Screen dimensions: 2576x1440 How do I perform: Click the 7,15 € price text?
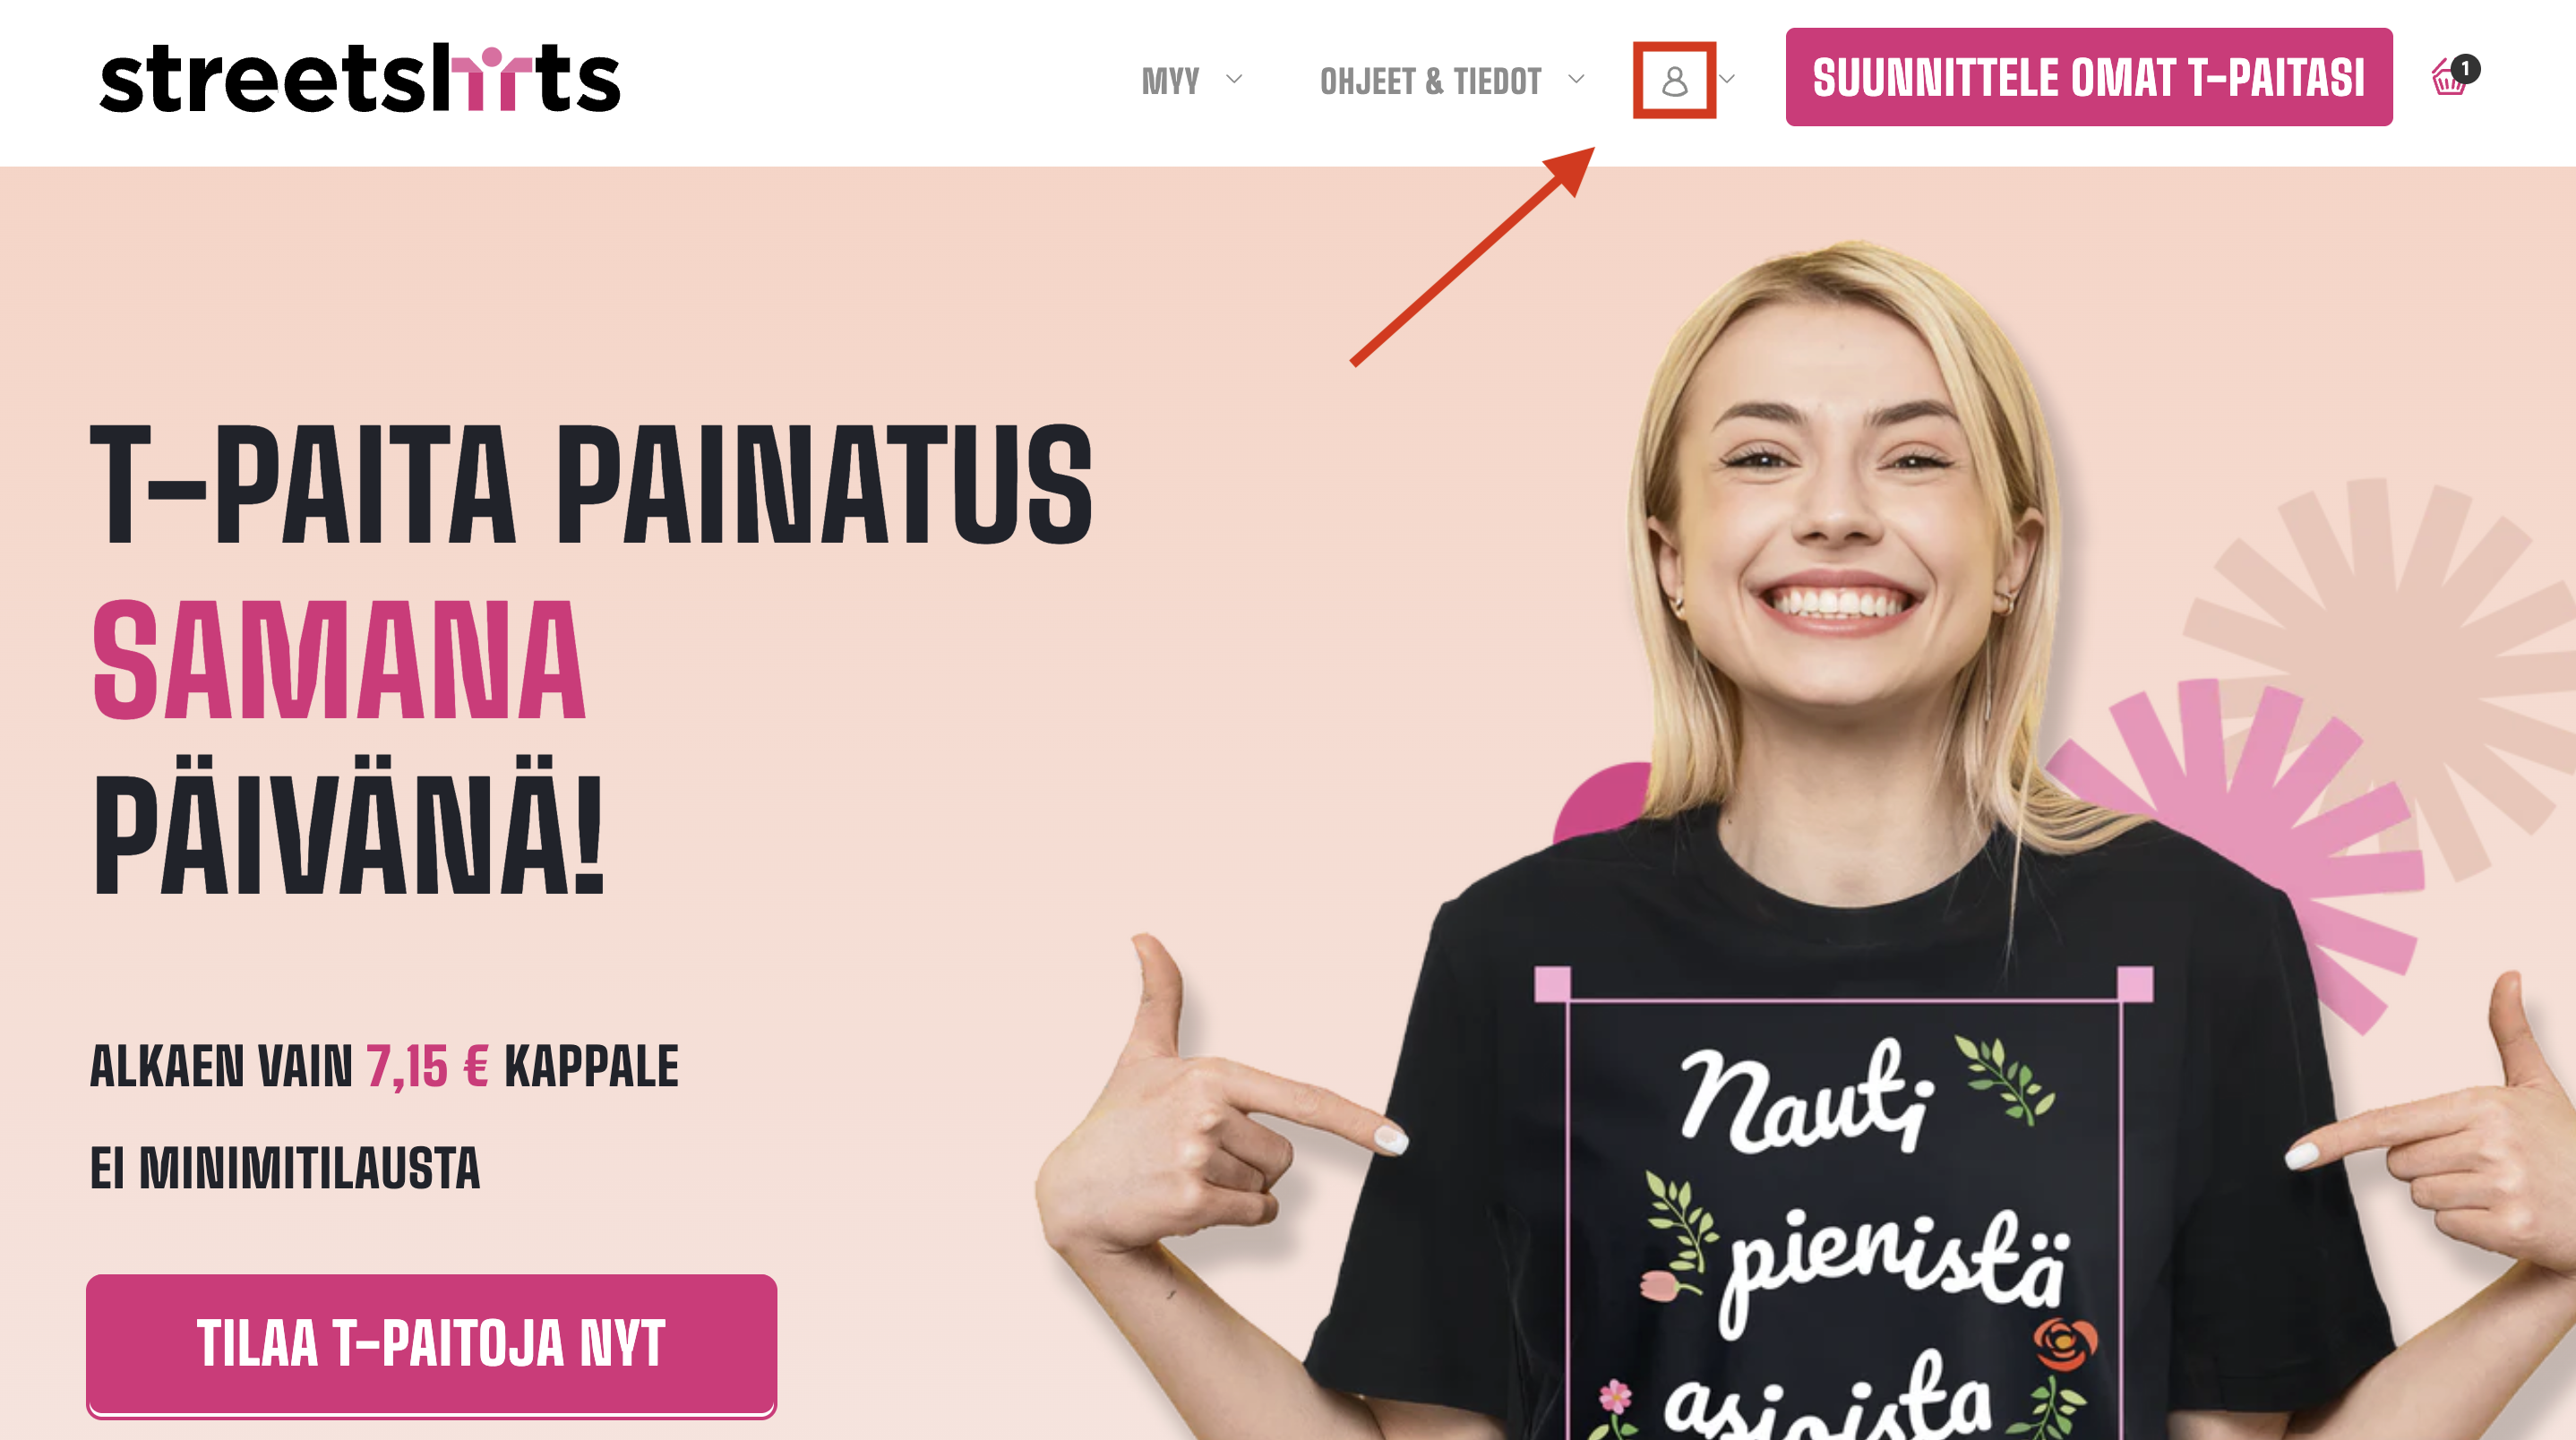point(427,1066)
